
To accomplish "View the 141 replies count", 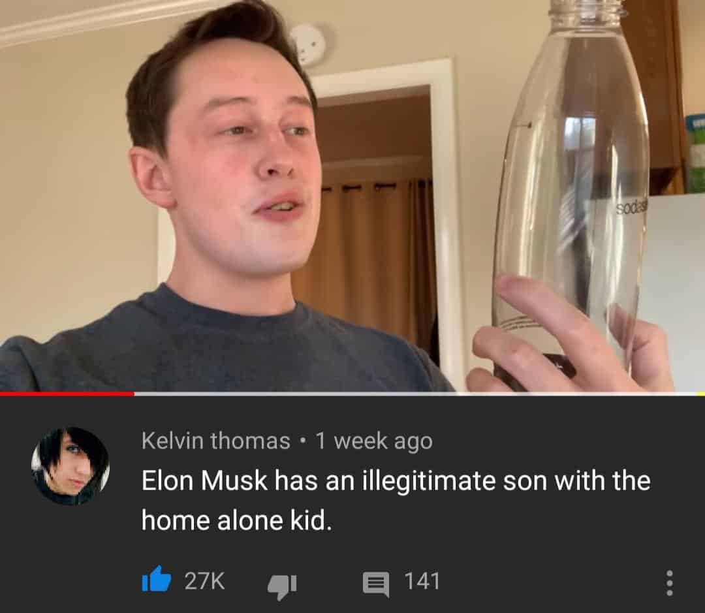I will tap(422, 580).
